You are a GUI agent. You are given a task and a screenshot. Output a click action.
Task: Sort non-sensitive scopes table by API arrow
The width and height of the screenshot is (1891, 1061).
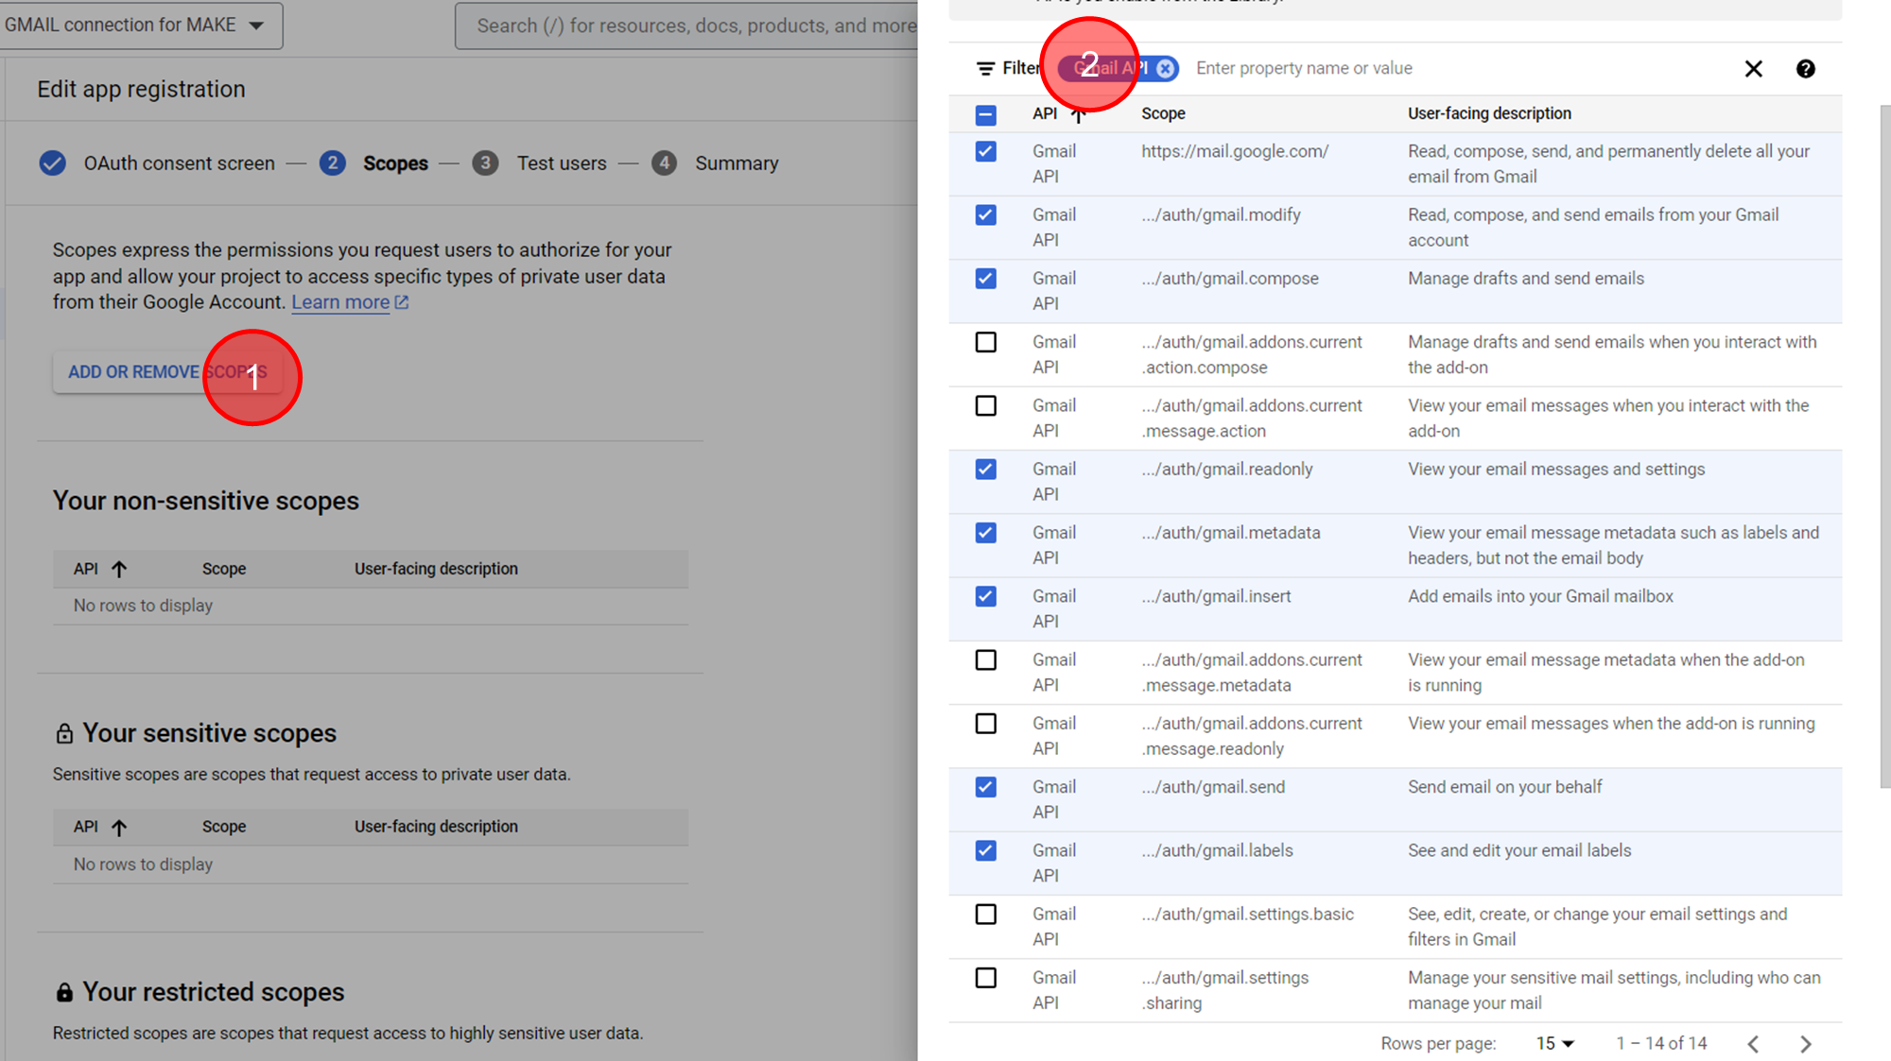119,569
